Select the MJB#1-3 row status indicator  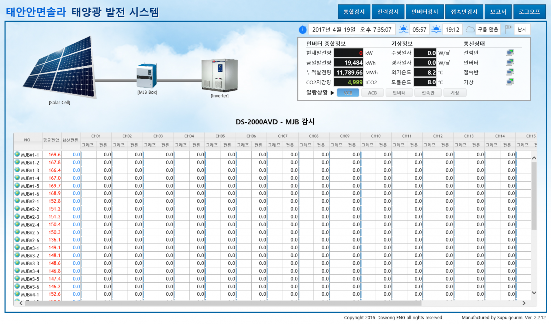pos(17,170)
